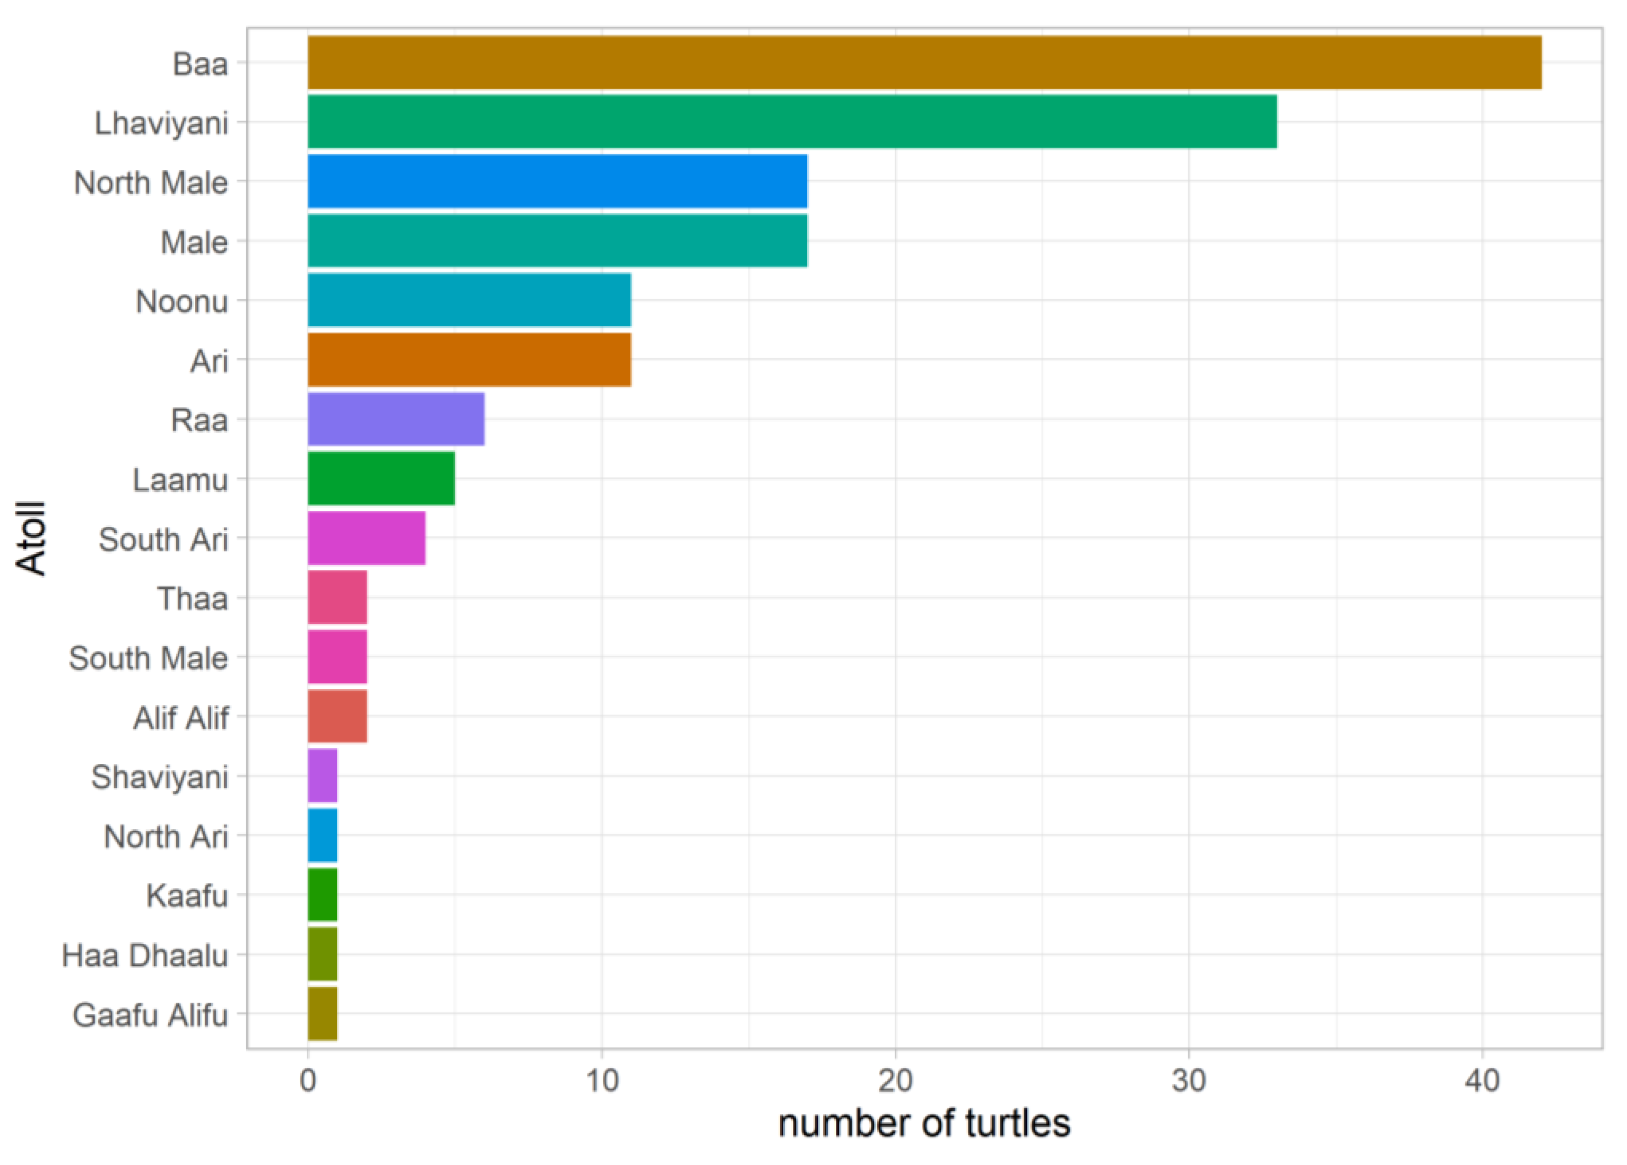Click the brown Baa bar

pos(924,63)
